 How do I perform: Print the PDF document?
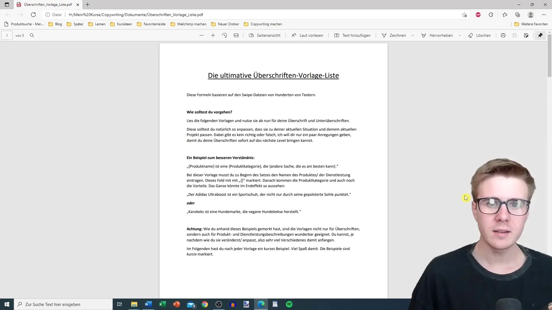pos(503,35)
